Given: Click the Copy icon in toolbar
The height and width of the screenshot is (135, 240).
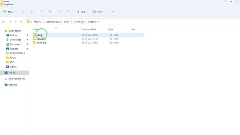Looking at the screenshot, I should pos(32,12).
